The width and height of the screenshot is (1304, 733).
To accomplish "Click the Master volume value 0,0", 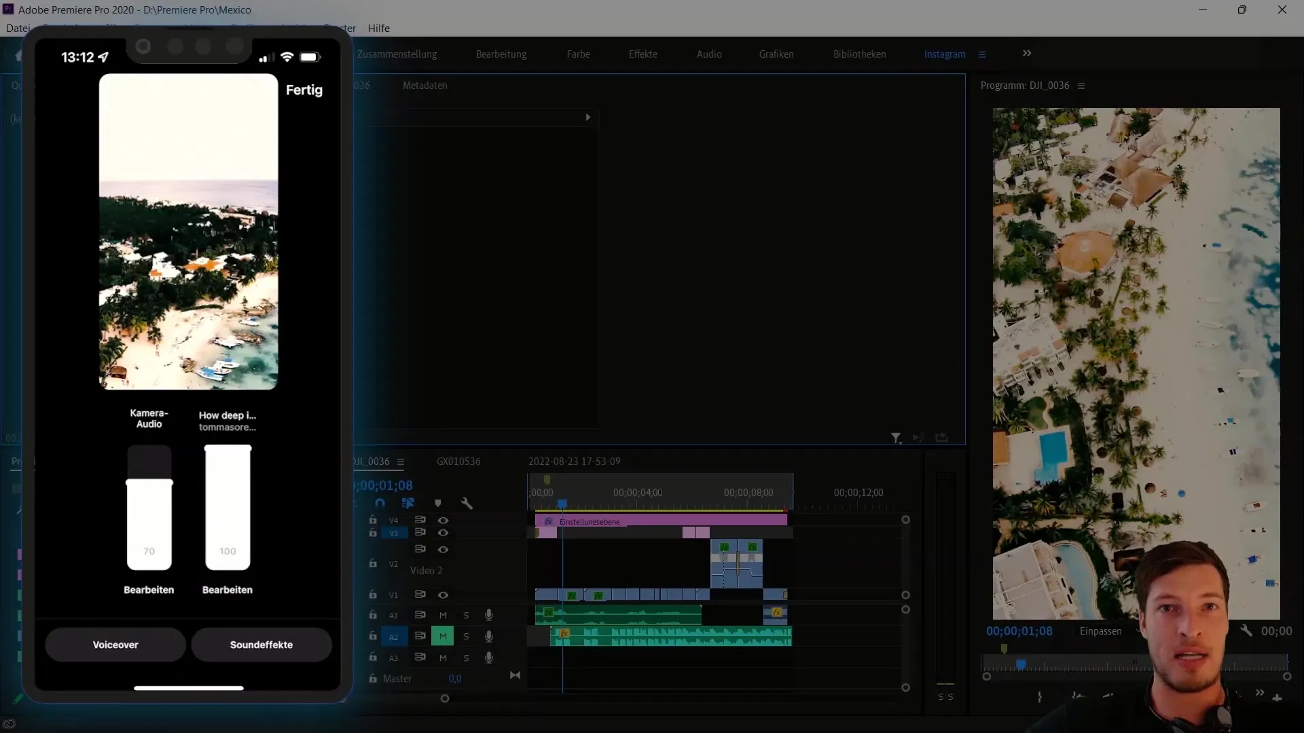I will tap(455, 679).
